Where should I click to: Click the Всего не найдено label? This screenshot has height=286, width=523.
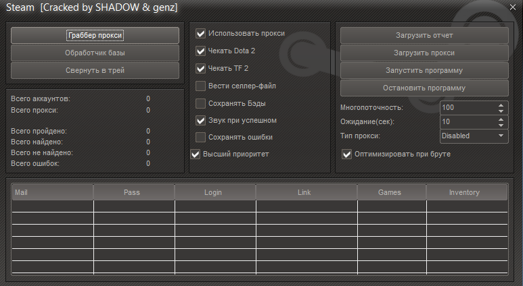click(42, 152)
